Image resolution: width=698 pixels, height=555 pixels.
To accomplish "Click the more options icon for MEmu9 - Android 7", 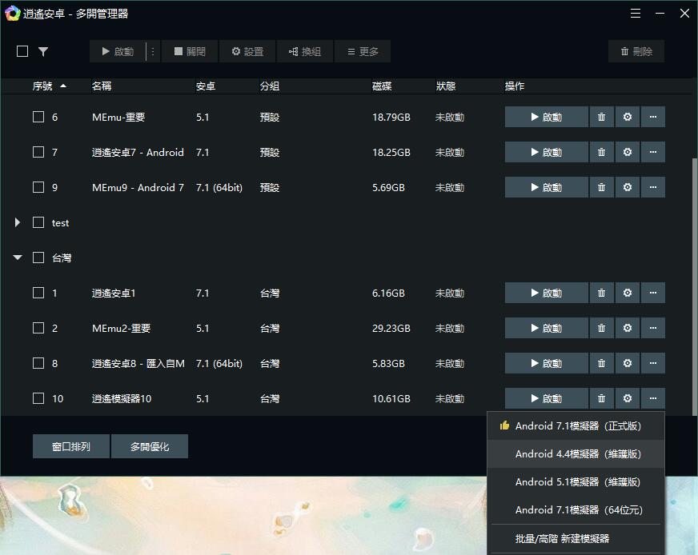I will click(653, 187).
